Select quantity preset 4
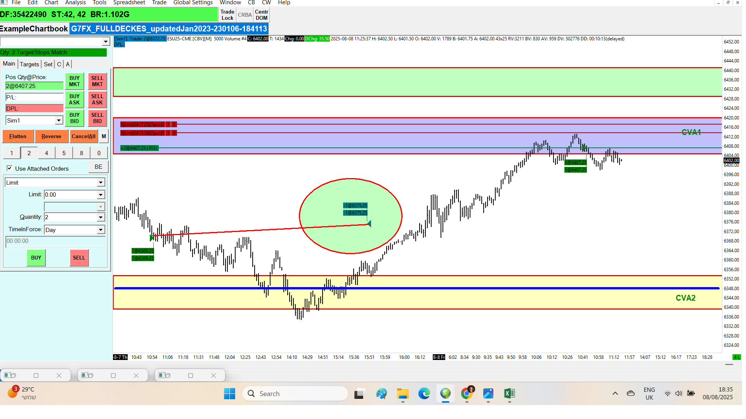 (x=47, y=153)
